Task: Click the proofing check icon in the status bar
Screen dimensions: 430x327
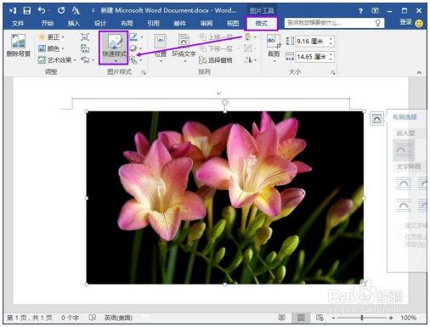Action: (x=93, y=318)
